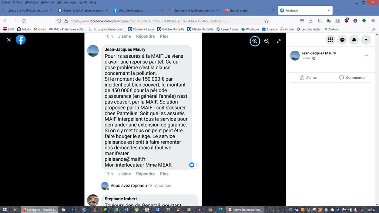Expand the account dropdown arrow

[x=366, y=40]
